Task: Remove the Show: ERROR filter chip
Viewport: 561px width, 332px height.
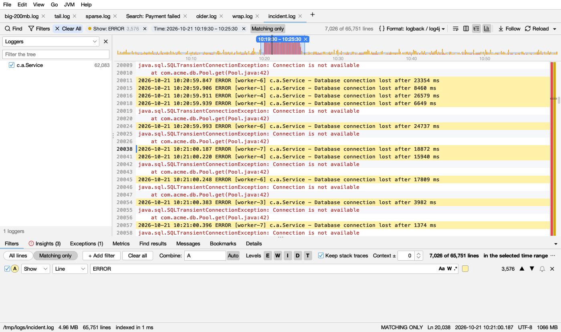Action: pos(145,29)
